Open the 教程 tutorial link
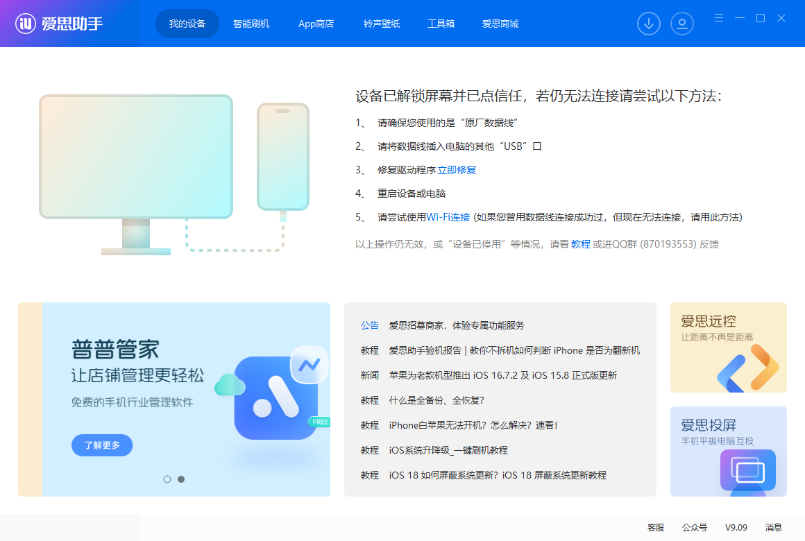The height and width of the screenshot is (541, 805). (x=581, y=243)
